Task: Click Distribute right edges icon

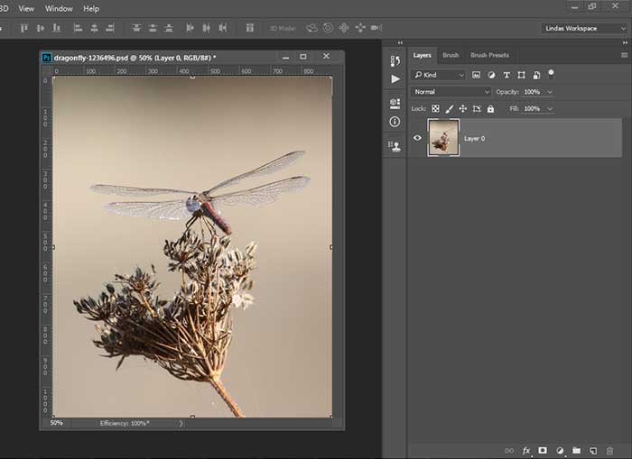Action: pos(222,28)
